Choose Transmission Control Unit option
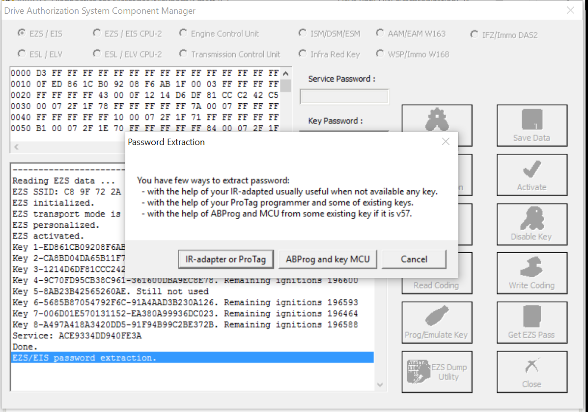Screen dimensions: 588x412 [x=183, y=54]
